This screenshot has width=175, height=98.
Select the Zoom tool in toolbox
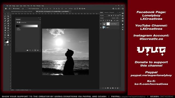click(x=5, y=38)
